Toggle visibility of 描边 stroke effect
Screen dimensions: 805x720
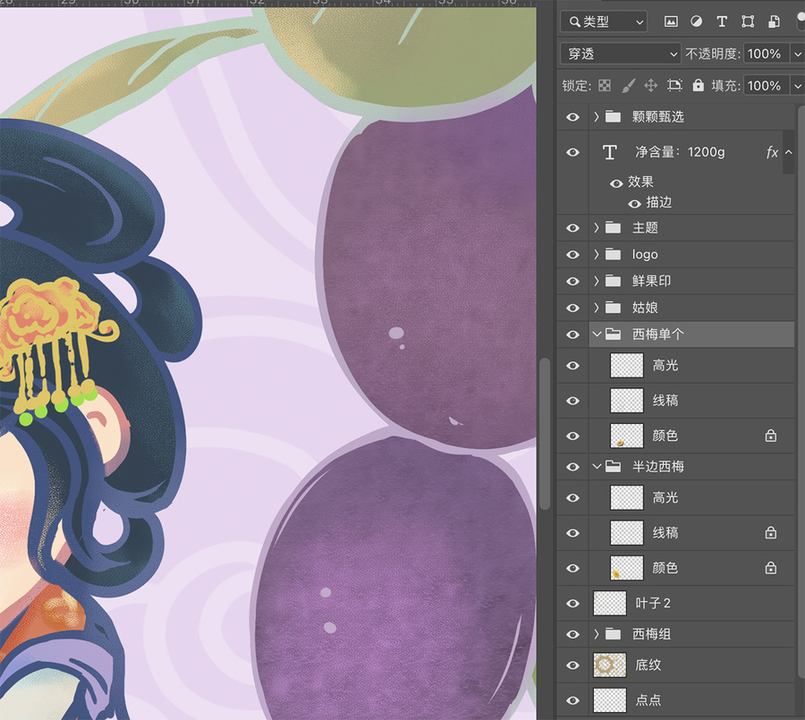[634, 204]
